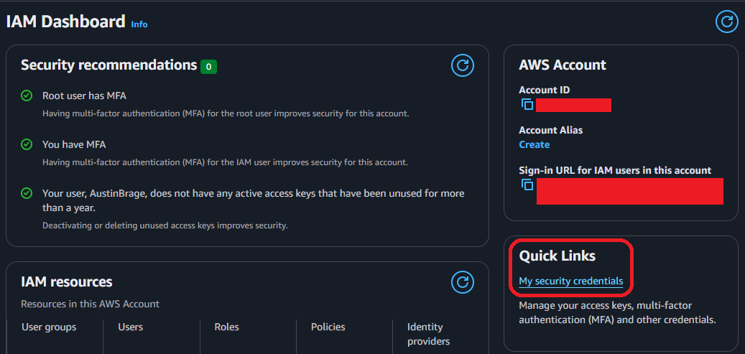745x354 pixels.
Task: Click the redacted sign-in URL value
Action: (x=629, y=191)
